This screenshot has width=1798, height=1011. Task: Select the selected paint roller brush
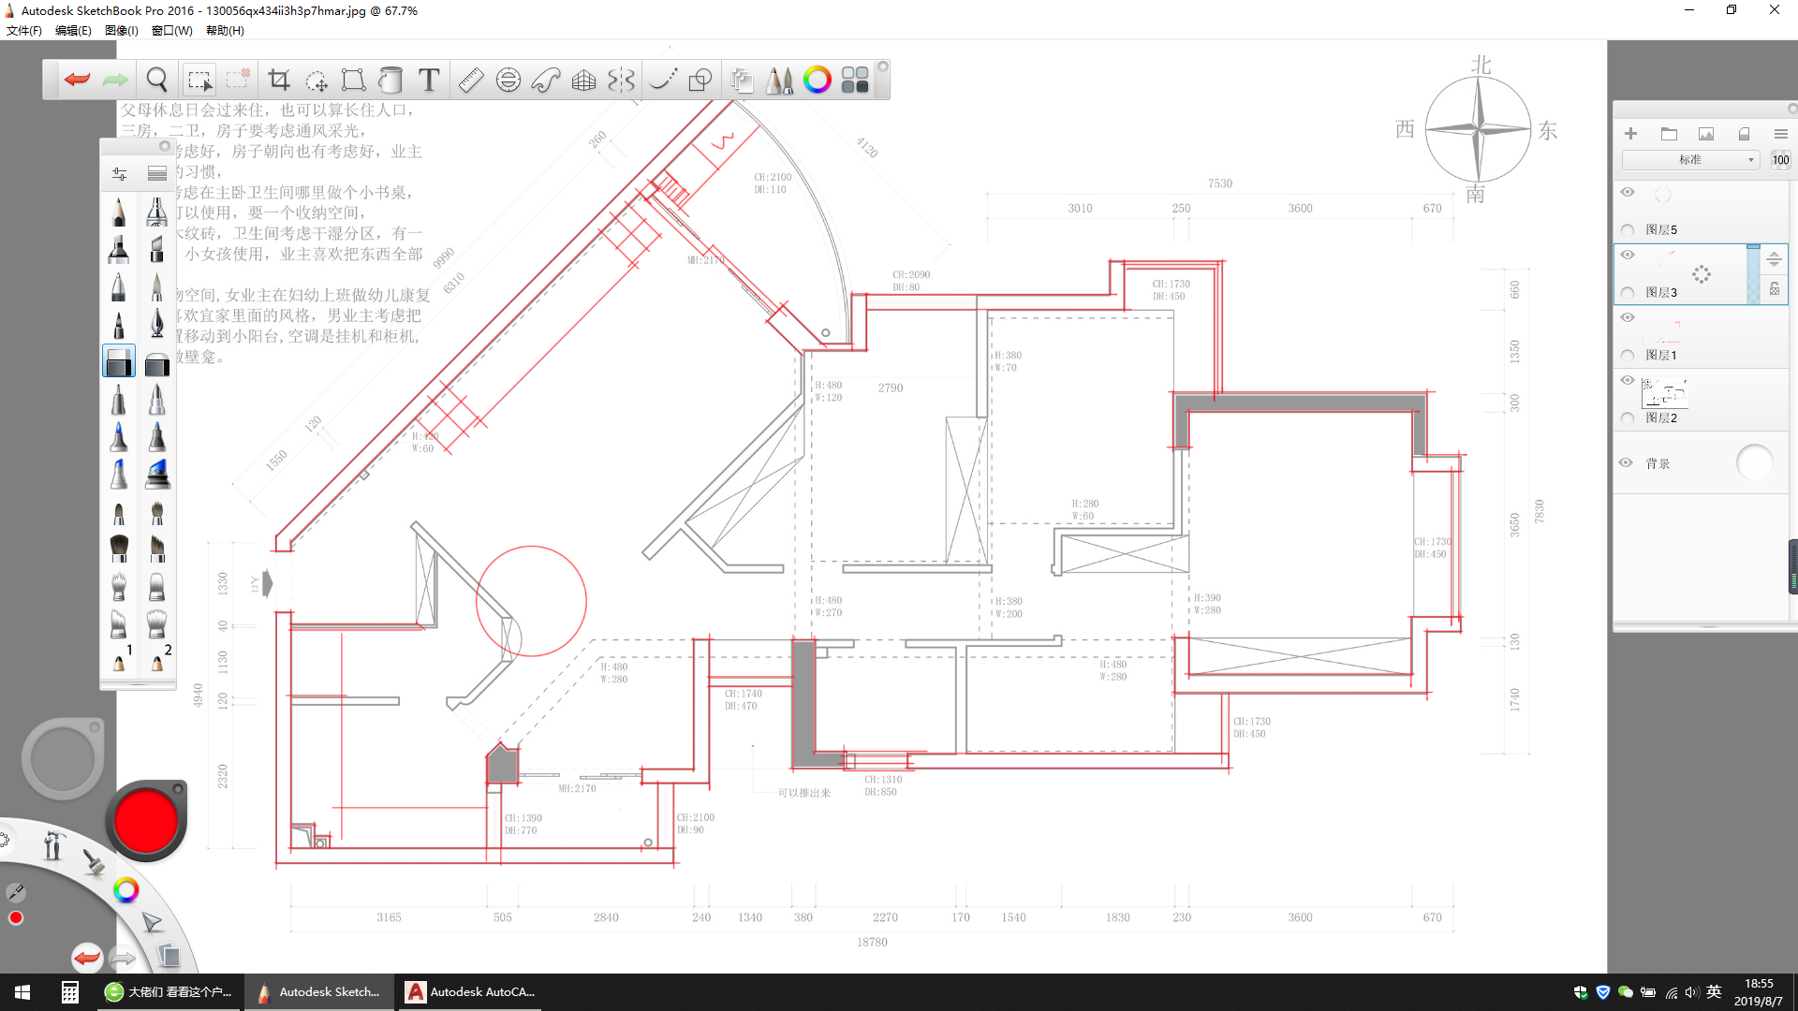tap(119, 361)
